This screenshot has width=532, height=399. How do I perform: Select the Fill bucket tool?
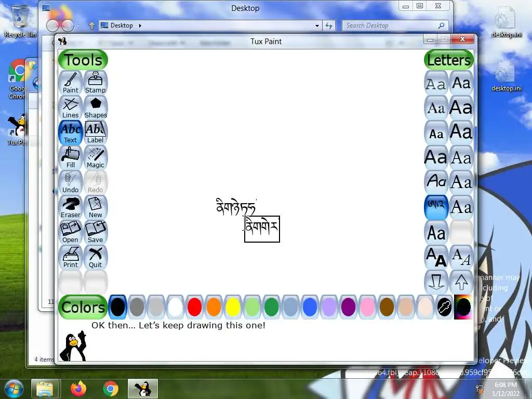click(71, 157)
